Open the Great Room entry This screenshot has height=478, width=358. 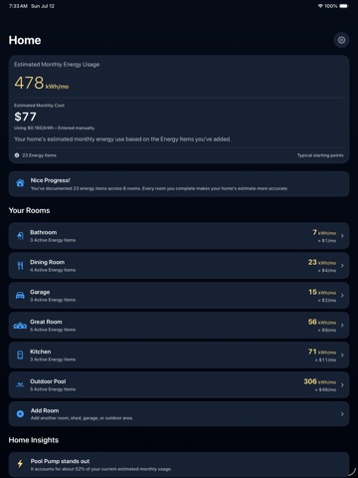click(x=179, y=326)
